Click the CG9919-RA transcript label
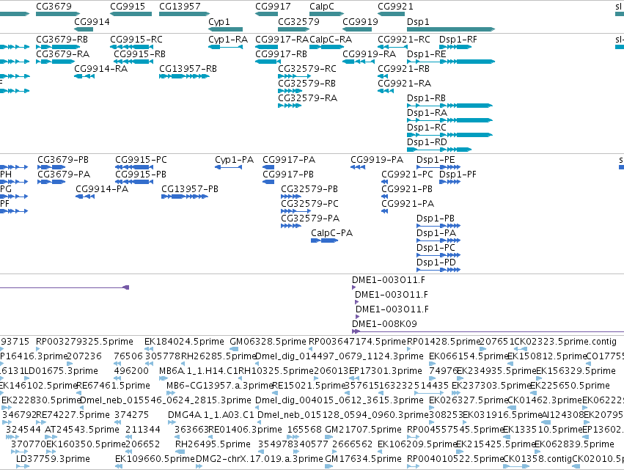624x470 pixels. pyautogui.click(x=369, y=54)
